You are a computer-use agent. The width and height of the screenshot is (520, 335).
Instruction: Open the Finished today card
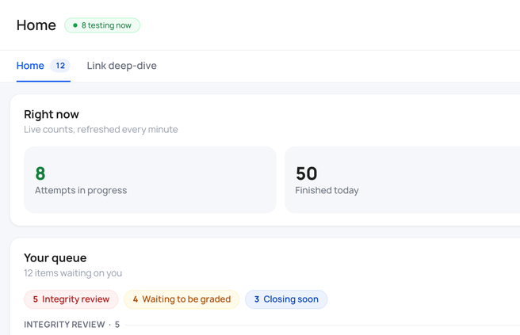(402, 180)
